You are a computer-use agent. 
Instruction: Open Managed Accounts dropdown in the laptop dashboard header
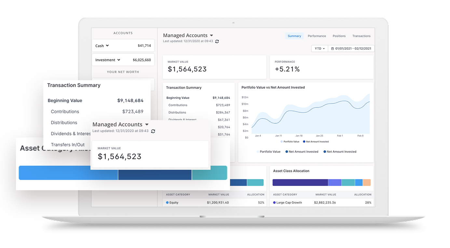pos(211,35)
